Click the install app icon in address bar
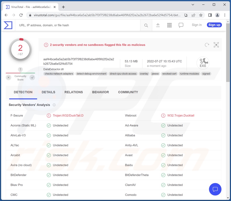Image resolution: width=231 pixels, height=201 pixels. click(x=186, y=15)
